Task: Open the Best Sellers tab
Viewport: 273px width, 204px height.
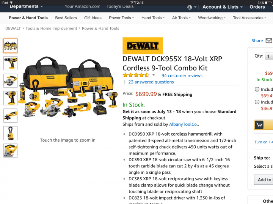Action: click(x=66, y=18)
